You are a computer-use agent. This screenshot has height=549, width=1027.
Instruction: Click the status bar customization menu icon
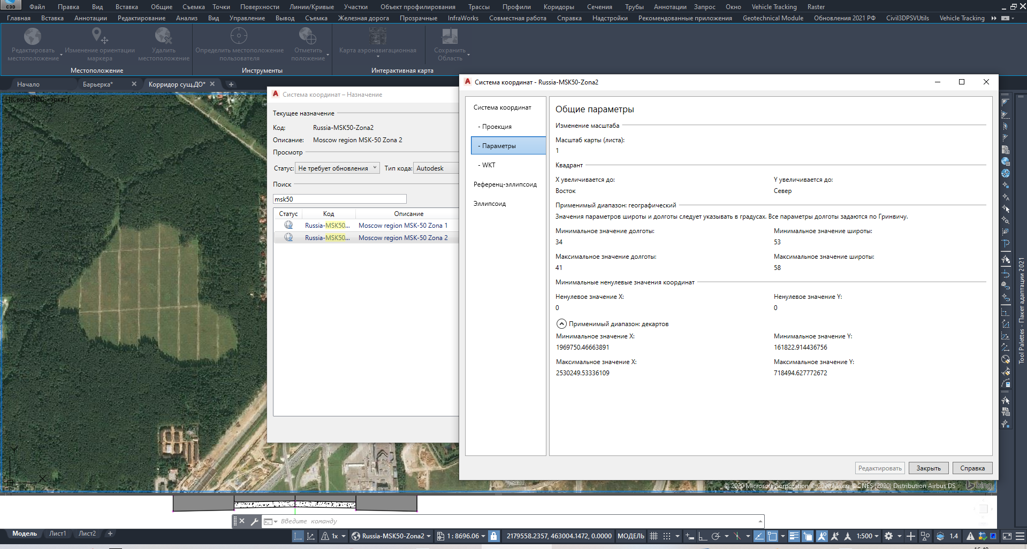tap(1020, 536)
